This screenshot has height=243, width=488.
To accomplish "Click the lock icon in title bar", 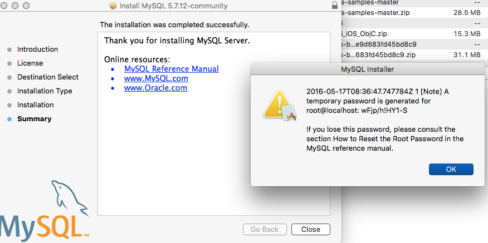I will pos(335,6).
